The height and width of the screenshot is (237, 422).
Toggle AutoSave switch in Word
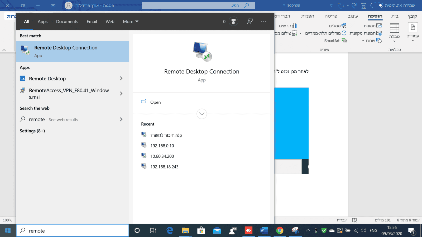(377, 5)
